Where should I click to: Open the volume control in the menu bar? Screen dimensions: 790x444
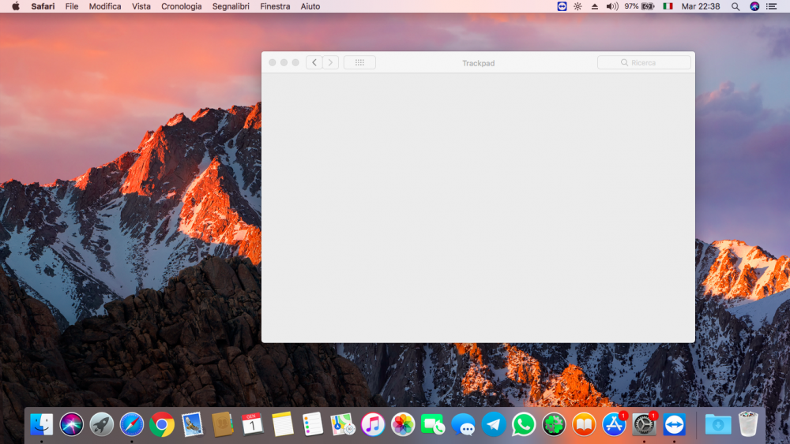[x=612, y=6]
